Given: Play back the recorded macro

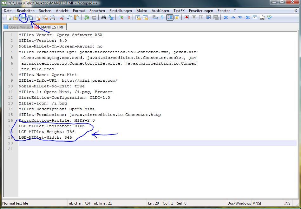Looking at the screenshot, I should click(x=201, y=18).
